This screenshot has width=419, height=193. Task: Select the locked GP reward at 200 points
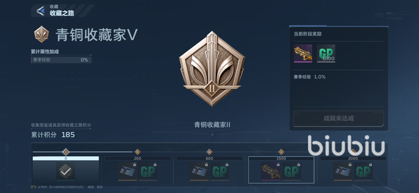coord(148,171)
